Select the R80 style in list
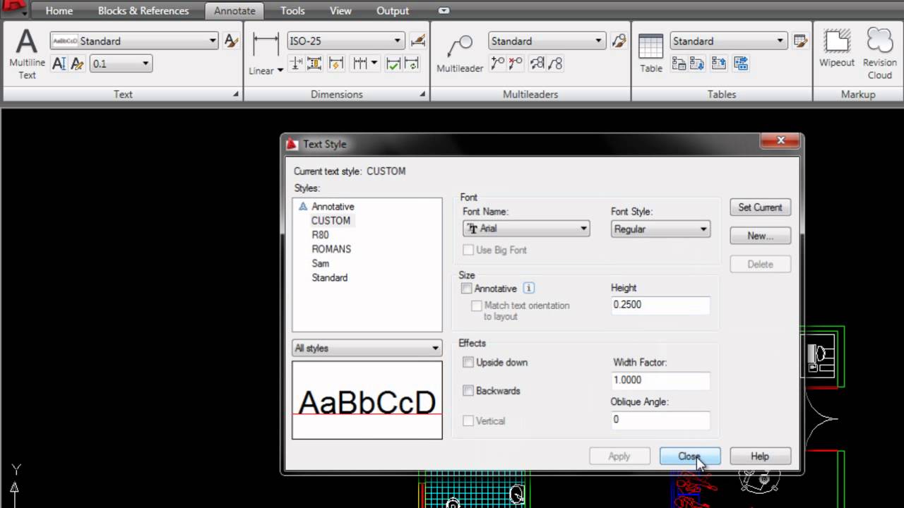 [320, 235]
